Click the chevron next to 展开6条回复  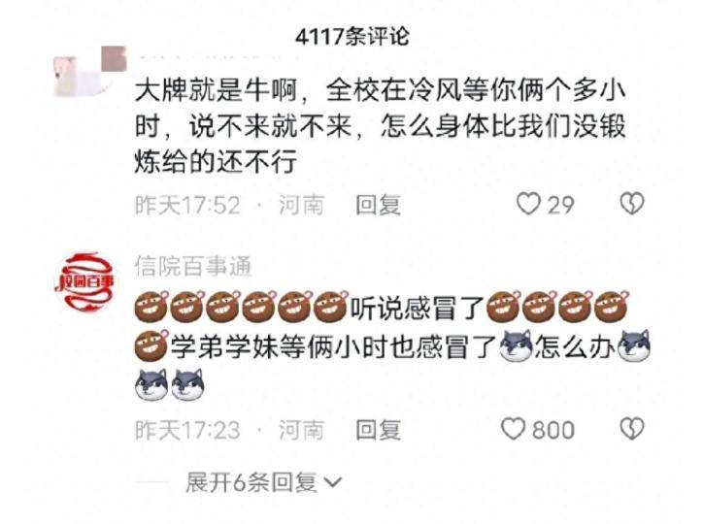pyautogui.click(x=332, y=483)
